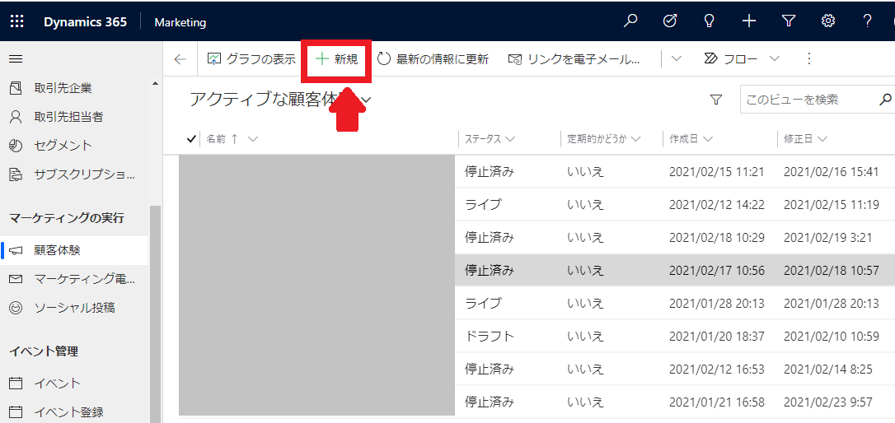This screenshot has width=895, height=423.
Task: Open the settings gear icon
Action: (828, 21)
